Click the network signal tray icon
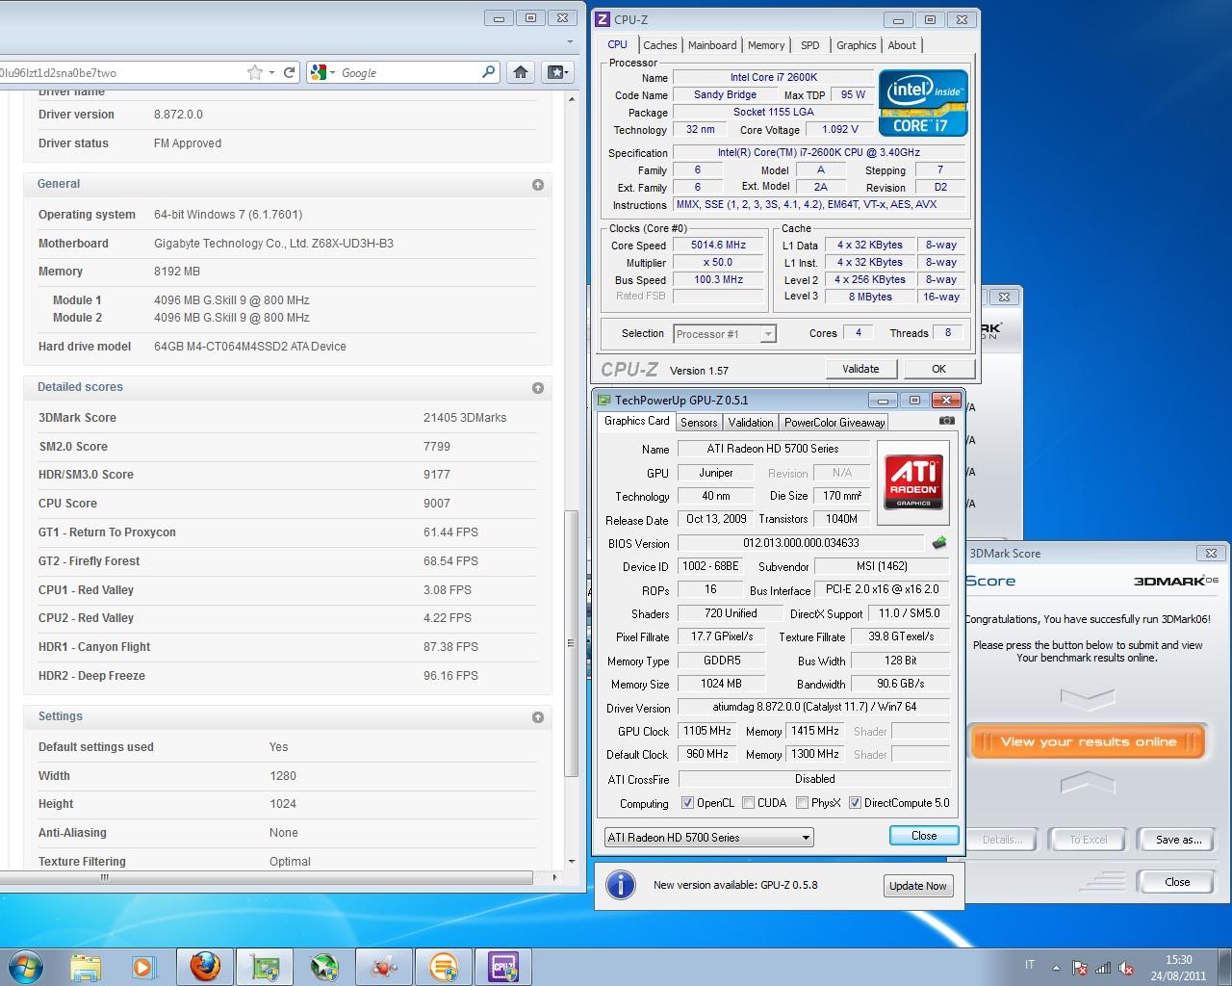 1103,969
